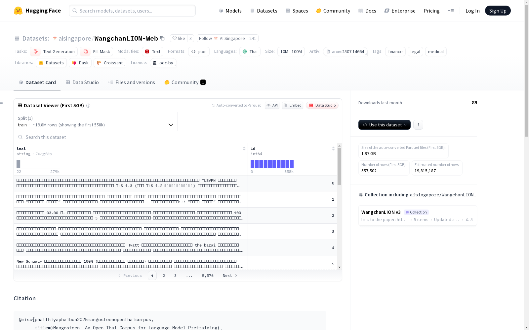Open the Datasets library tag
The width and height of the screenshot is (529, 330).
point(51,63)
